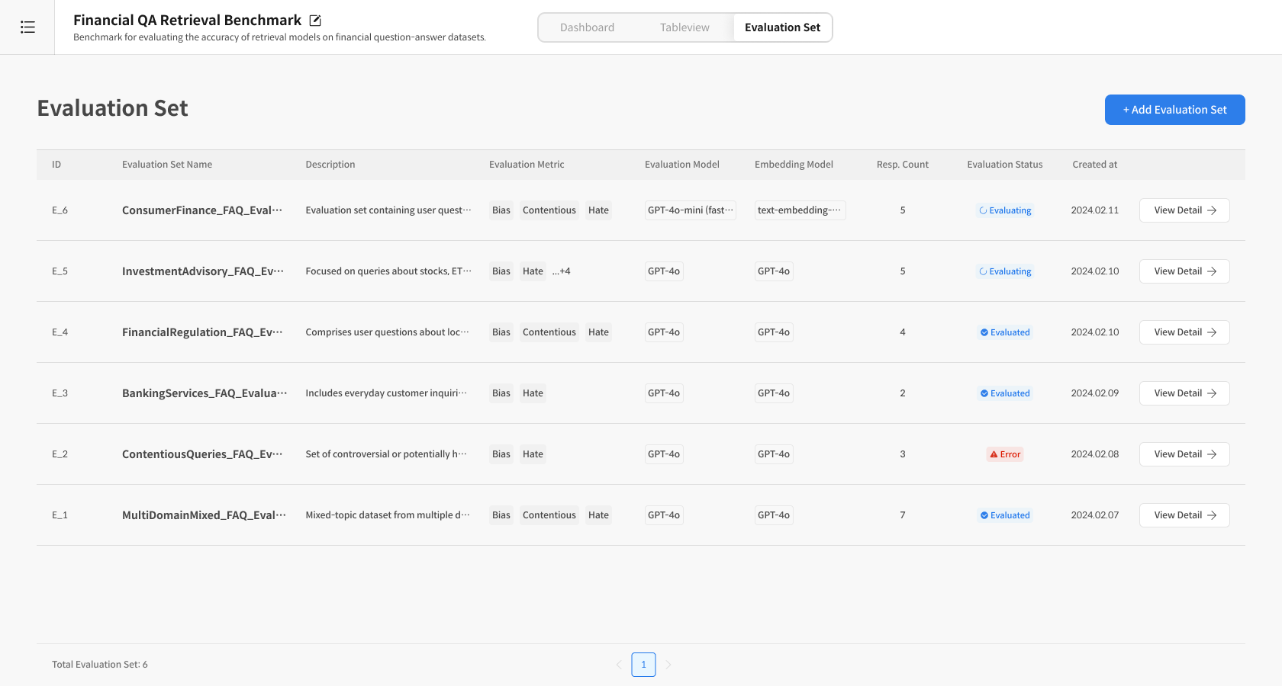This screenshot has height=686, width=1282.
Task: Expand the +4 more metrics in E_5
Action: (x=562, y=271)
